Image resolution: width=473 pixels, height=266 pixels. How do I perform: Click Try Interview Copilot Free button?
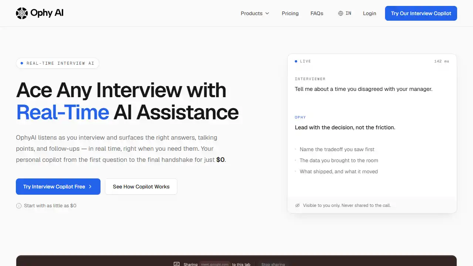[58, 187]
